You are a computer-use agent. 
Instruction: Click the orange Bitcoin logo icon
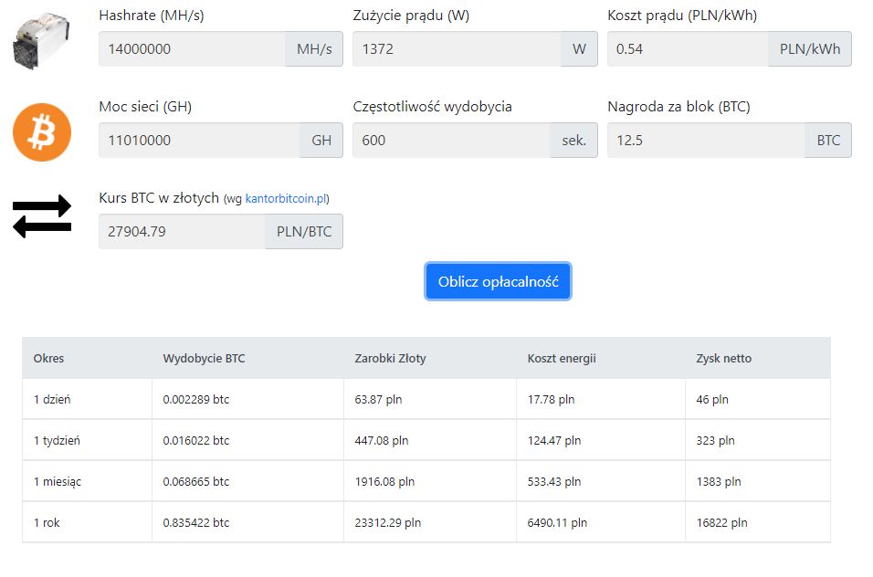click(x=42, y=132)
